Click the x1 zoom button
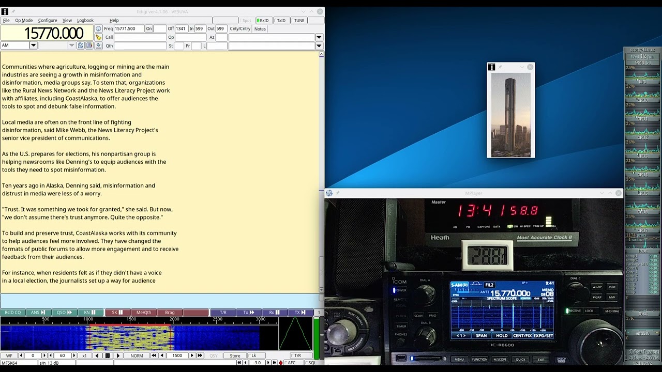This screenshot has height=372, width=662. (x=84, y=355)
